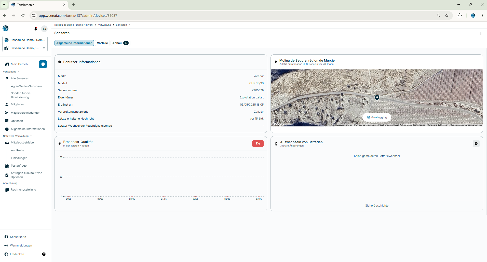Open network selector Réseau de Démo / Dem...
The height and width of the screenshot is (262, 487).
25,40
